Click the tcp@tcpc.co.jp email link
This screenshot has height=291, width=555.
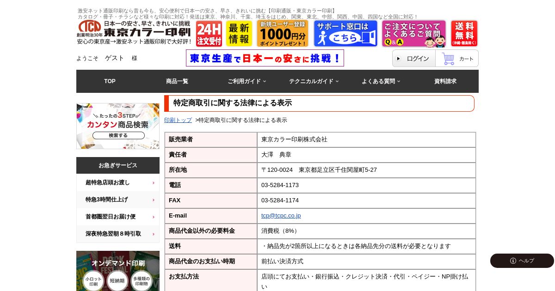pyautogui.click(x=281, y=216)
